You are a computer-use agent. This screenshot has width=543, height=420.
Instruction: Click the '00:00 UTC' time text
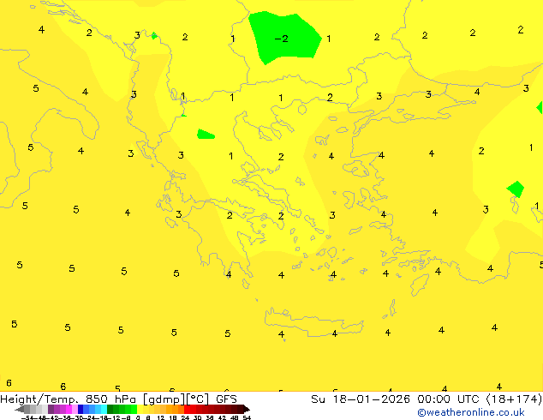tap(451, 399)
